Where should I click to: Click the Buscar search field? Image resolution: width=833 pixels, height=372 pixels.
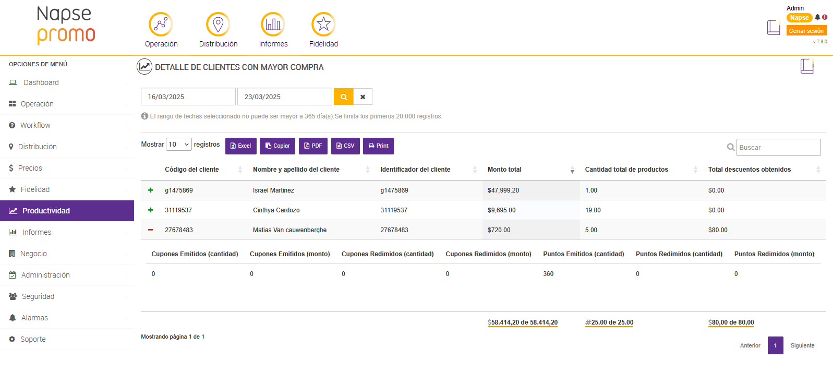click(x=778, y=148)
